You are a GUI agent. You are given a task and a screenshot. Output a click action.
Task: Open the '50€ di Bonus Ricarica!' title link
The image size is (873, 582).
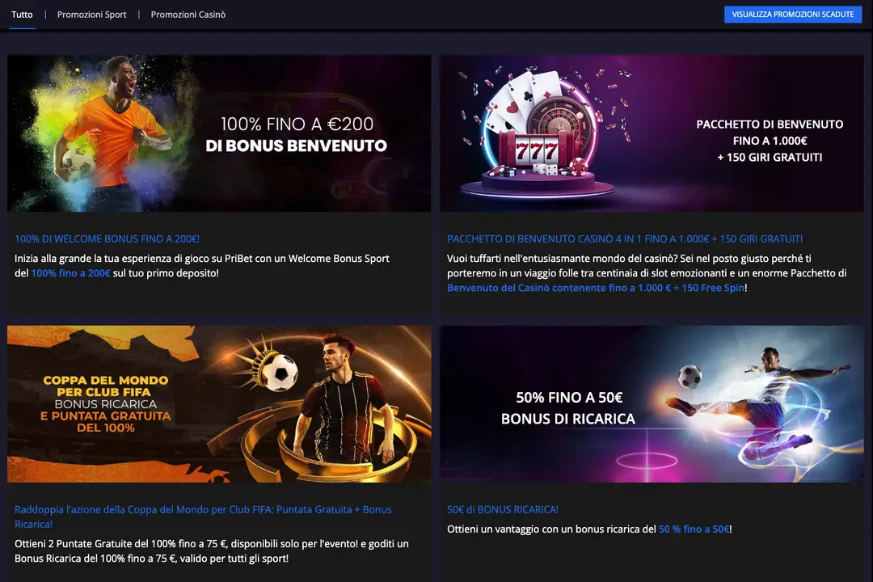pyautogui.click(x=502, y=509)
